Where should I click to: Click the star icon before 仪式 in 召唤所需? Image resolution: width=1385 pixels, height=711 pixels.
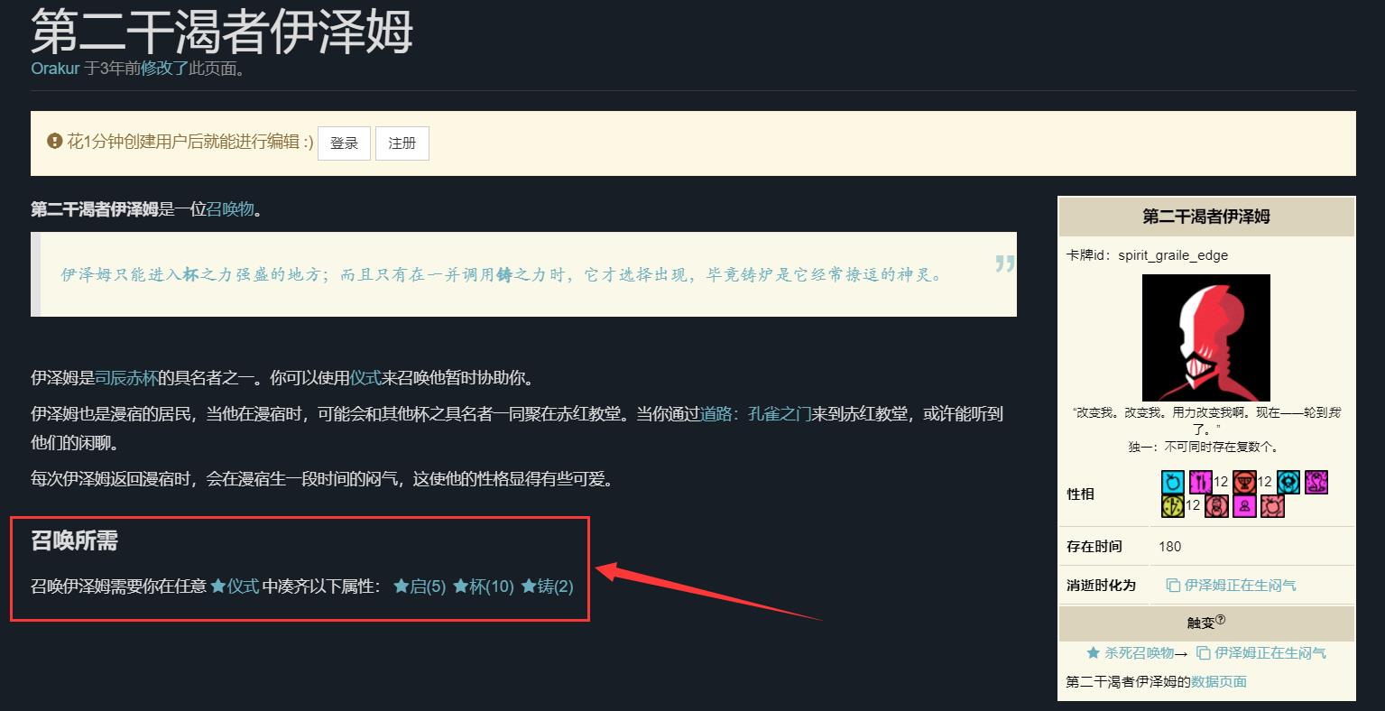coord(217,586)
